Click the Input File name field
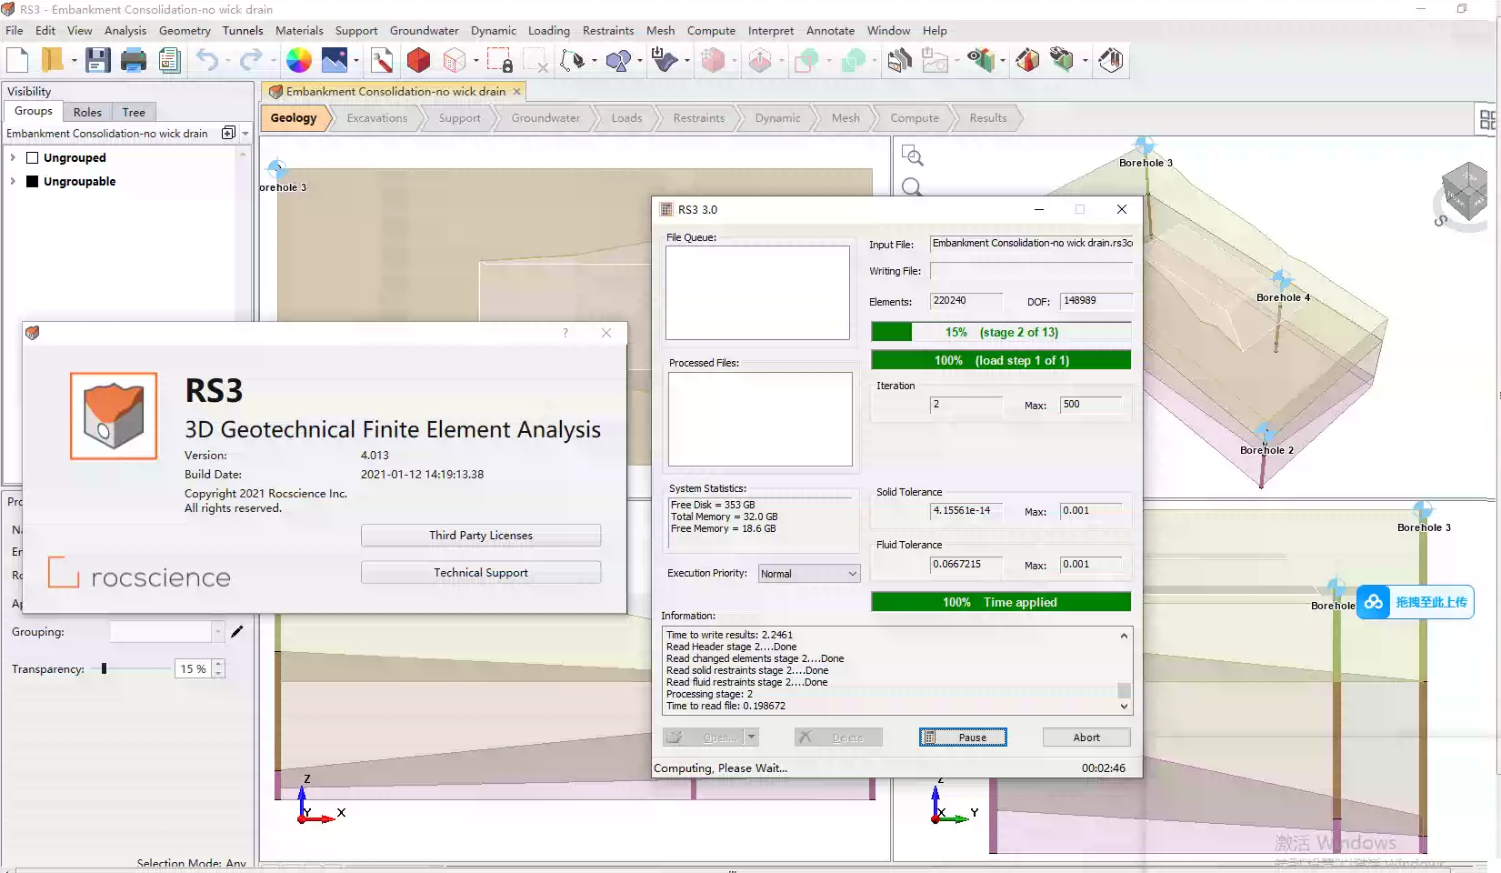 point(1031,244)
